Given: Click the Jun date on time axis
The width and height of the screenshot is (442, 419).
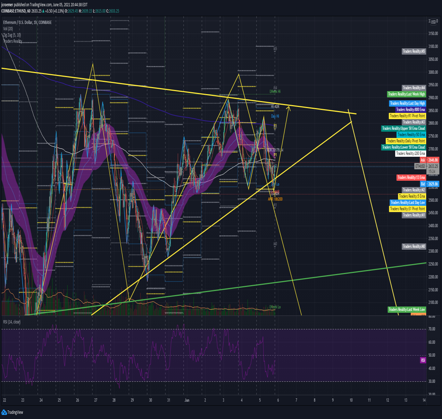Looking at the screenshot, I should coord(187,400).
